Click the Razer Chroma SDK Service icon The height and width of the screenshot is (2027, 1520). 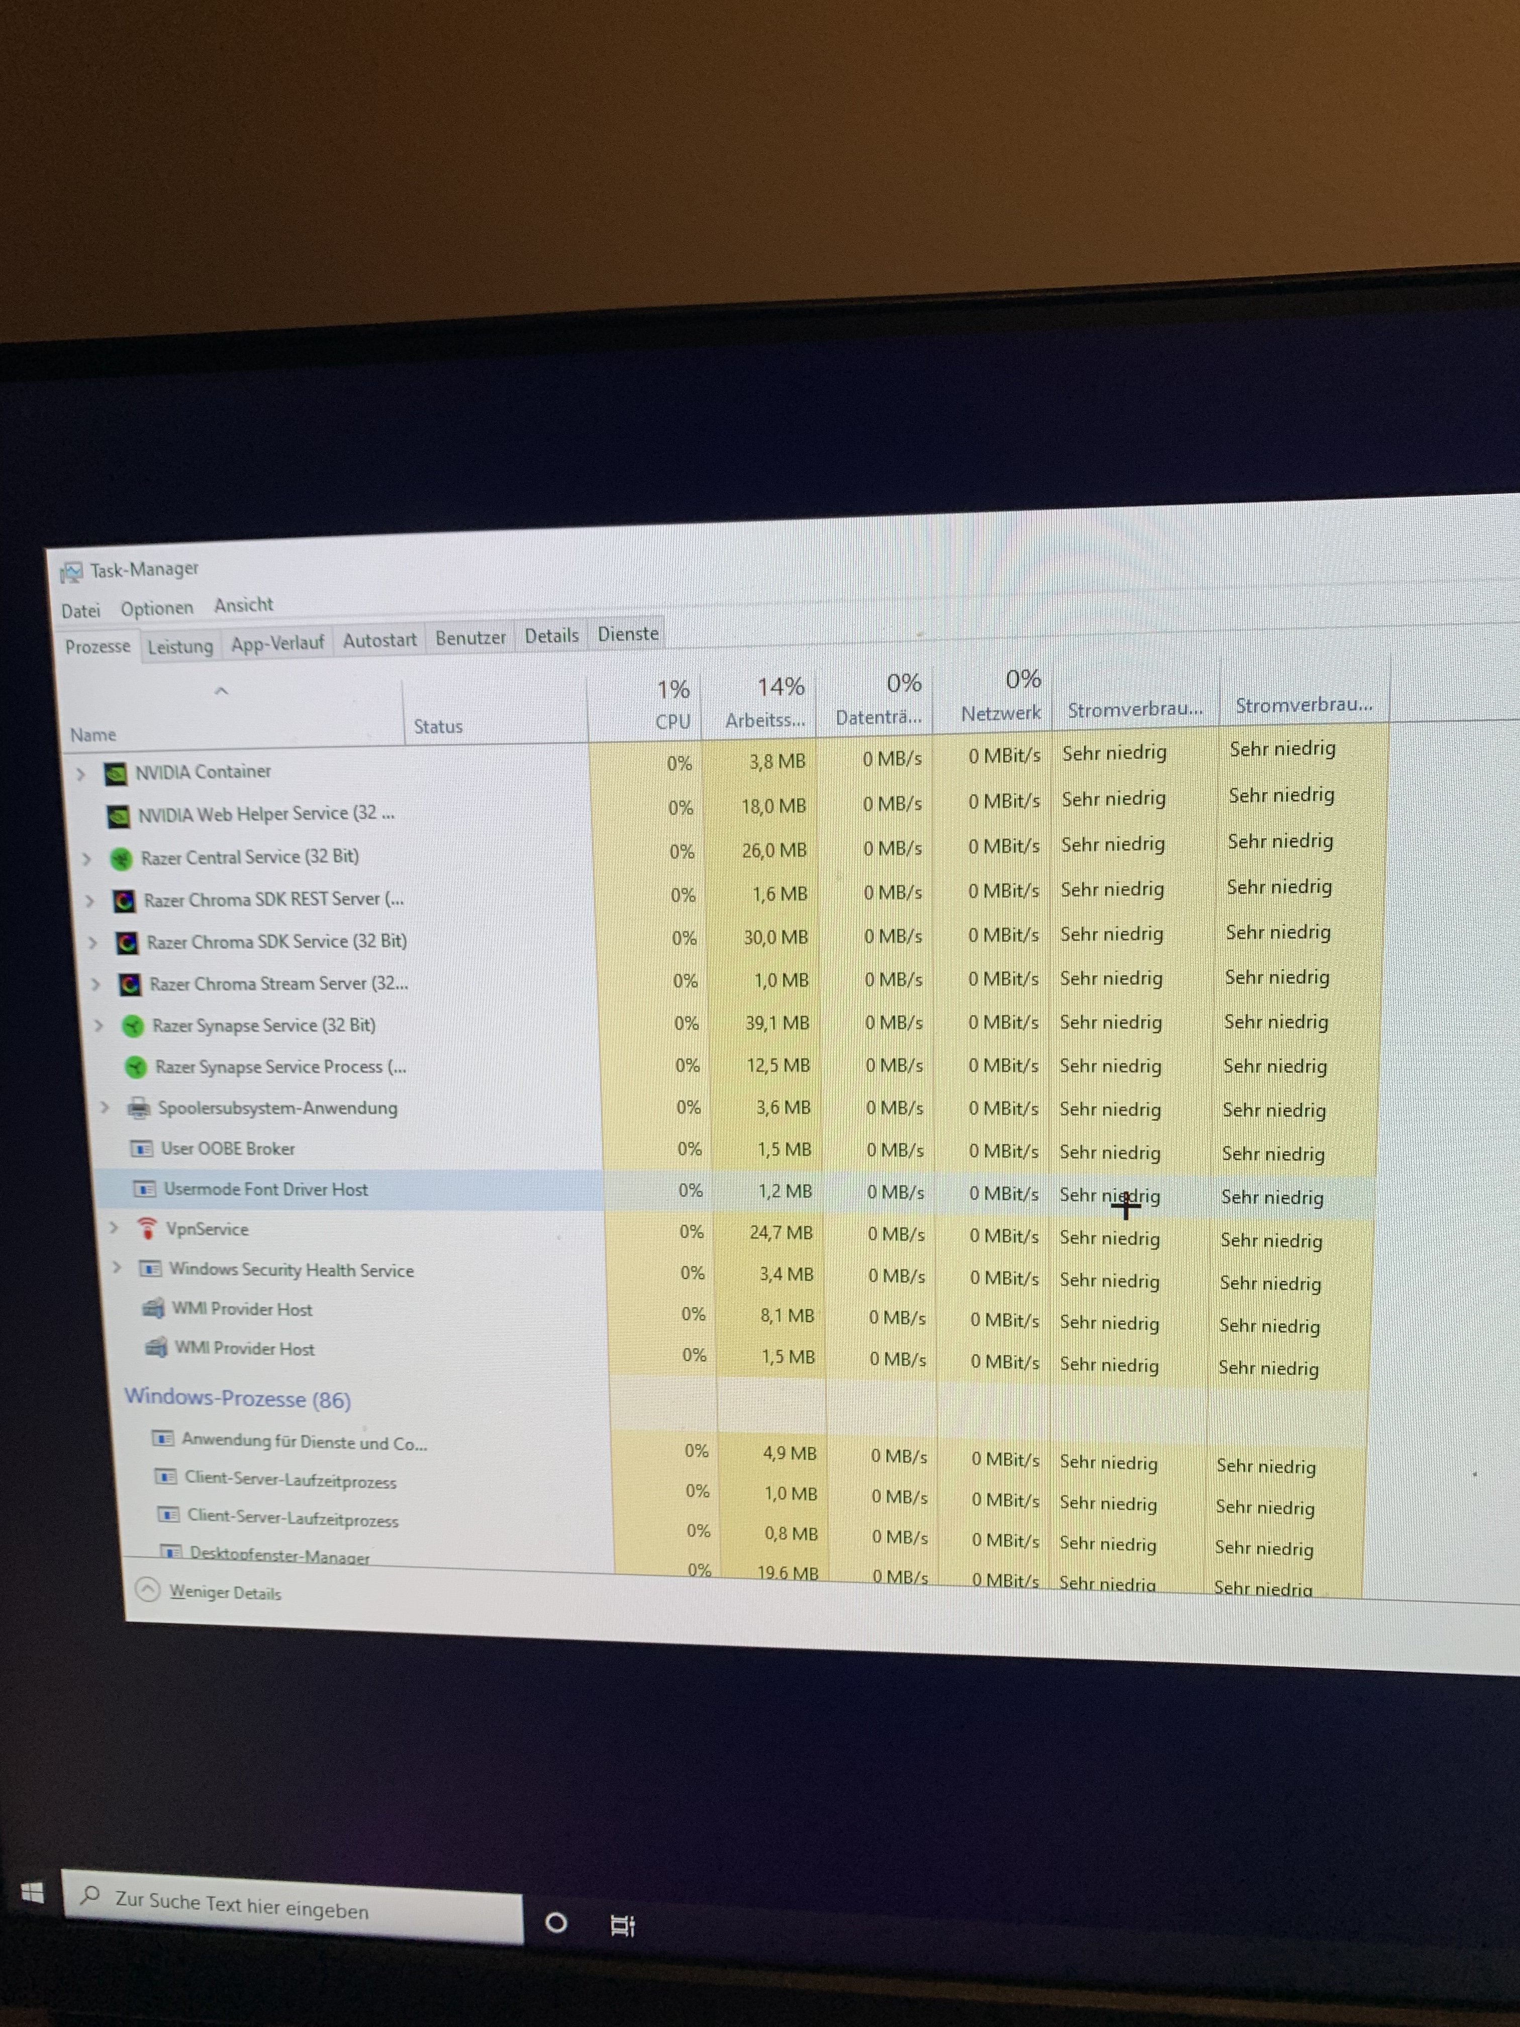127,943
